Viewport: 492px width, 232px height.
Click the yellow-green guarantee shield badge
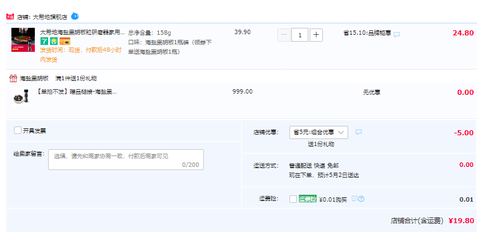point(54,41)
